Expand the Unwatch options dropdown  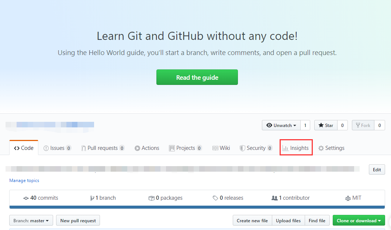tap(295, 125)
